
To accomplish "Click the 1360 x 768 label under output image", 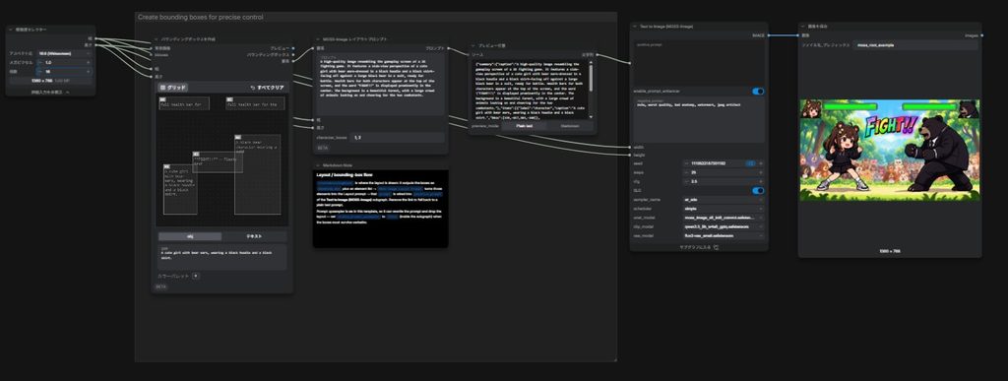I will point(890,251).
